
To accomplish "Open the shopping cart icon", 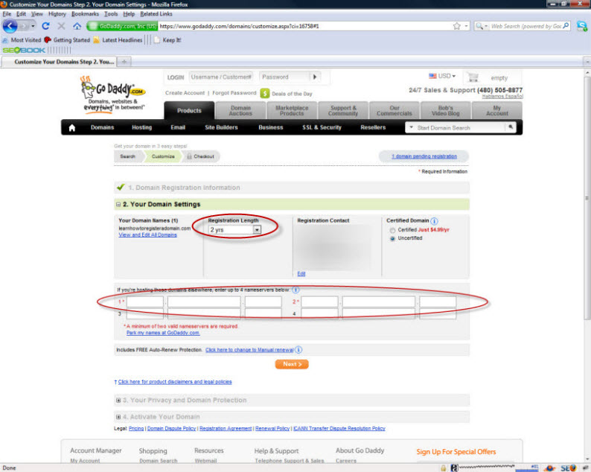I will (x=472, y=77).
